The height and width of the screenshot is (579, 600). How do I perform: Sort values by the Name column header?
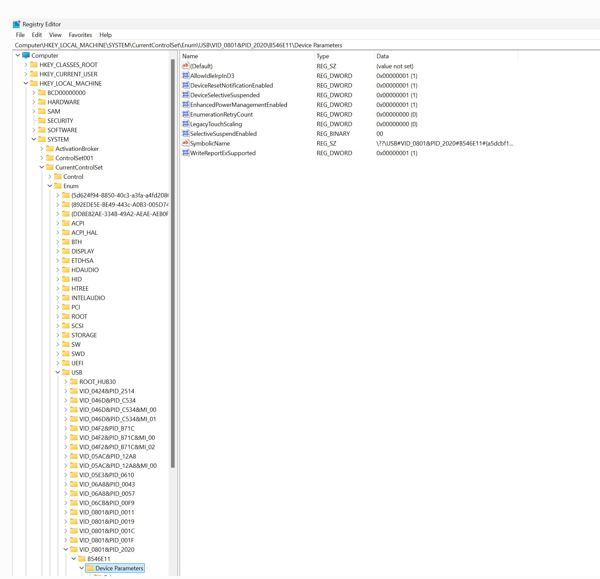pyautogui.click(x=246, y=56)
